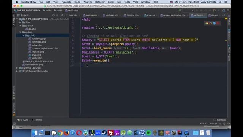Open in Opera browser icon in editor
243x137 pixels.
(218, 23)
